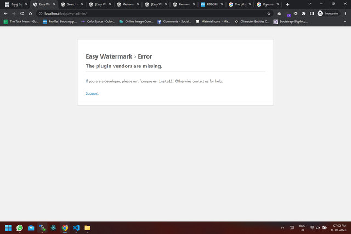Open the Extensions puzzle-piece menu
This screenshot has width=351, height=234.
coord(303,13)
